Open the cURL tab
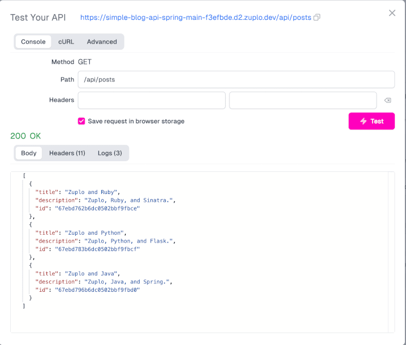Screen dimensions: 406x345 click(66, 42)
